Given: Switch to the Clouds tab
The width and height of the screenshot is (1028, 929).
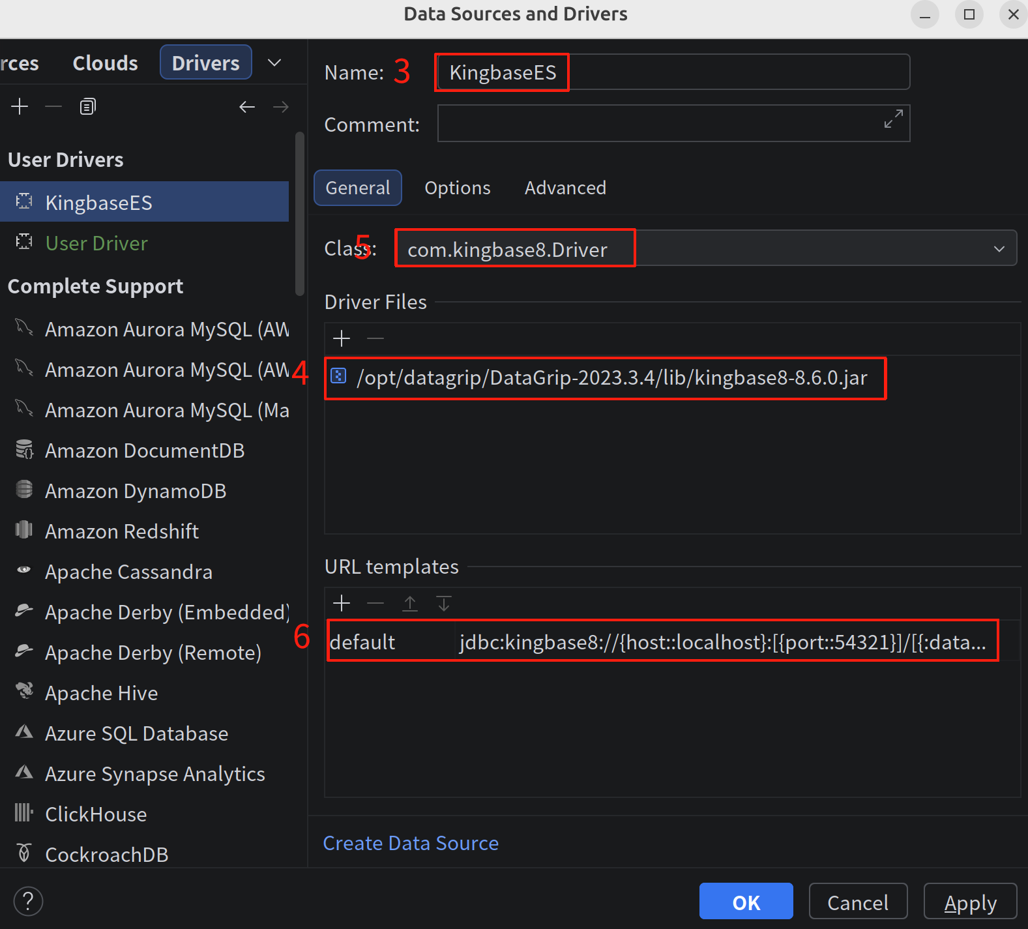Looking at the screenshot, I should point(105,63).
